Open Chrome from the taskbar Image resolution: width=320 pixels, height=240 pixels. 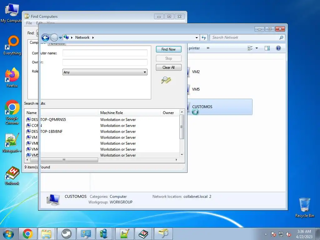(x=28, y=234)
